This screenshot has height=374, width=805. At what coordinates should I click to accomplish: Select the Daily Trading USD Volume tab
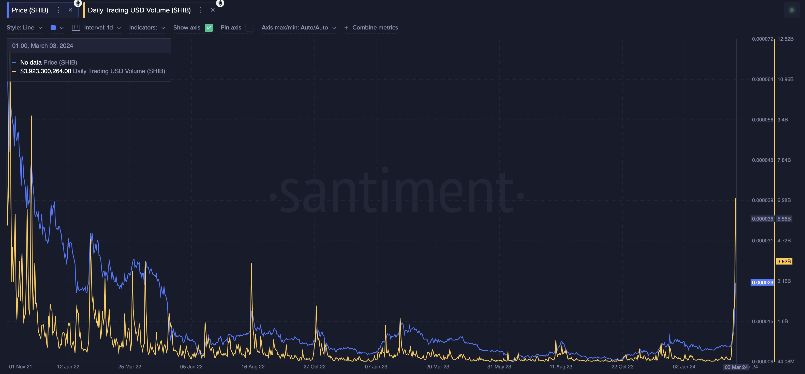pos(139,10)
